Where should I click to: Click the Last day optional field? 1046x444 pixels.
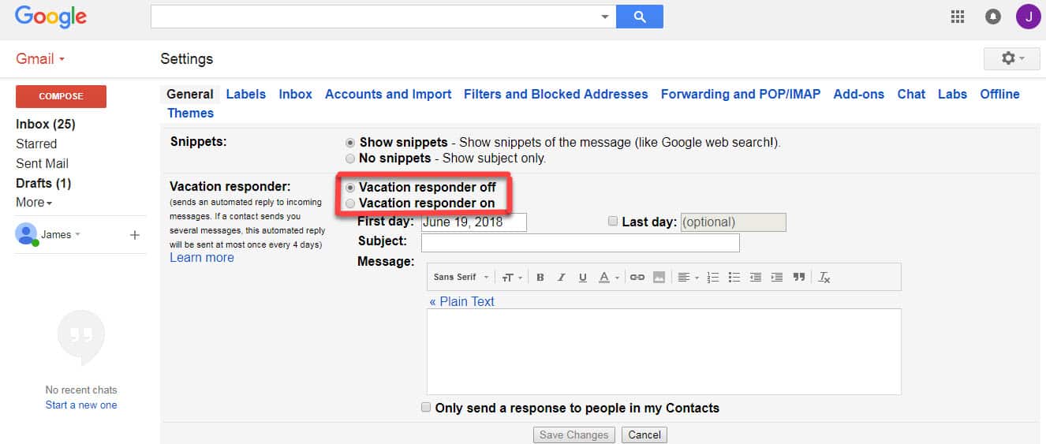coord(733,222)
